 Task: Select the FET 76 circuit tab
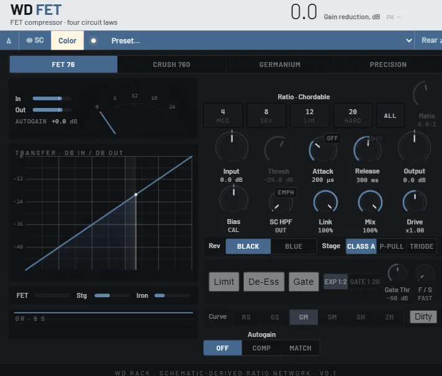[x=63, y=65]
